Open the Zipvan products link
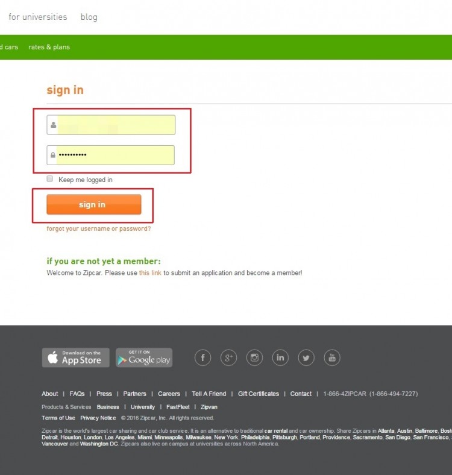 click(209, 407)
